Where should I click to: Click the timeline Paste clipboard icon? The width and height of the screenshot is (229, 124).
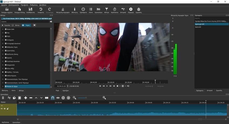pyautogui.click(x=20, y=98)
